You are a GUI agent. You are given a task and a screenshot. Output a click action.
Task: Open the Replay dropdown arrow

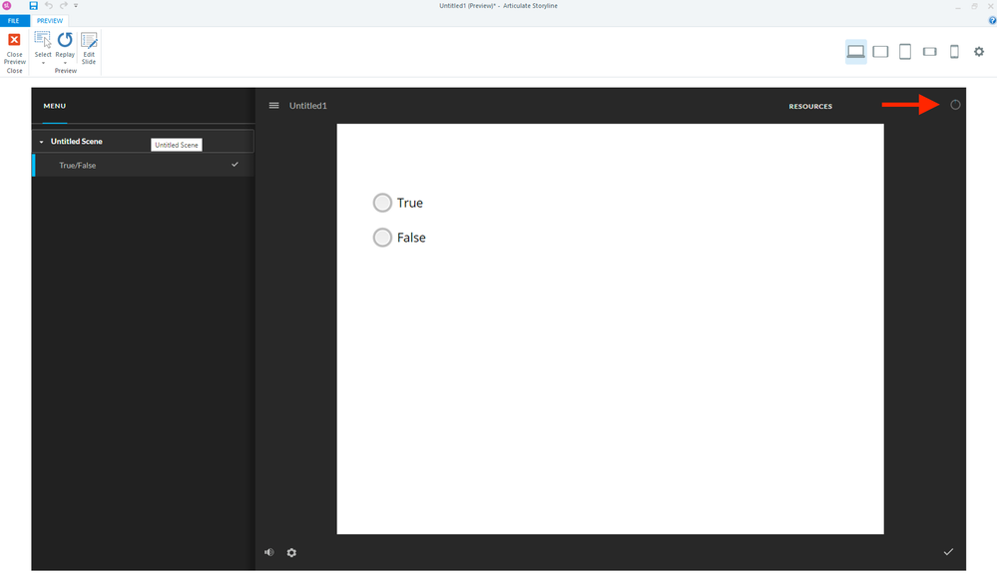[65, 63]
